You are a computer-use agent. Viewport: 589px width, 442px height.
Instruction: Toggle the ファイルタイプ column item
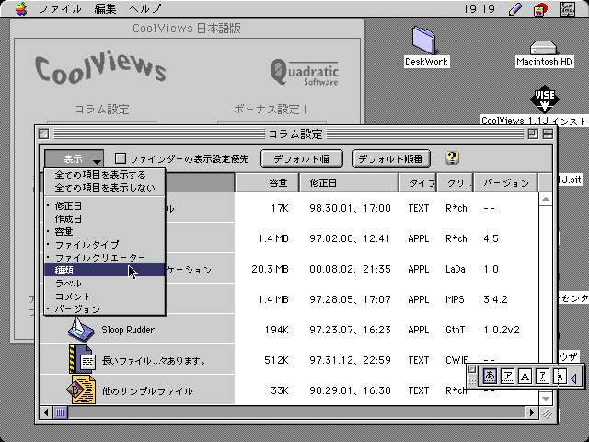[x=104, y=245]
